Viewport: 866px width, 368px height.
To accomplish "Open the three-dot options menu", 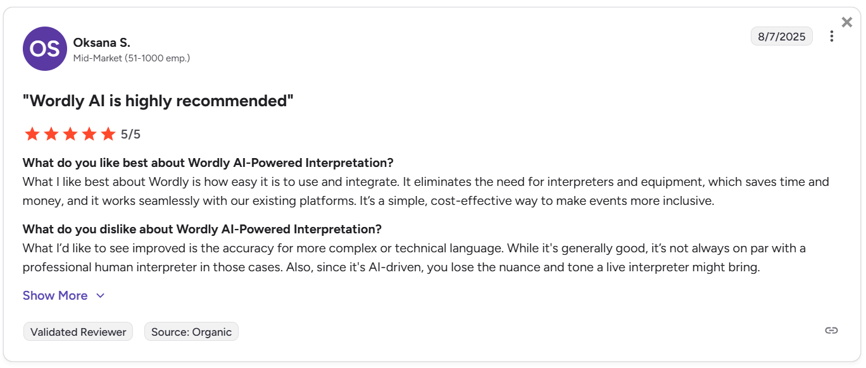I will click(x=832, y=36).
